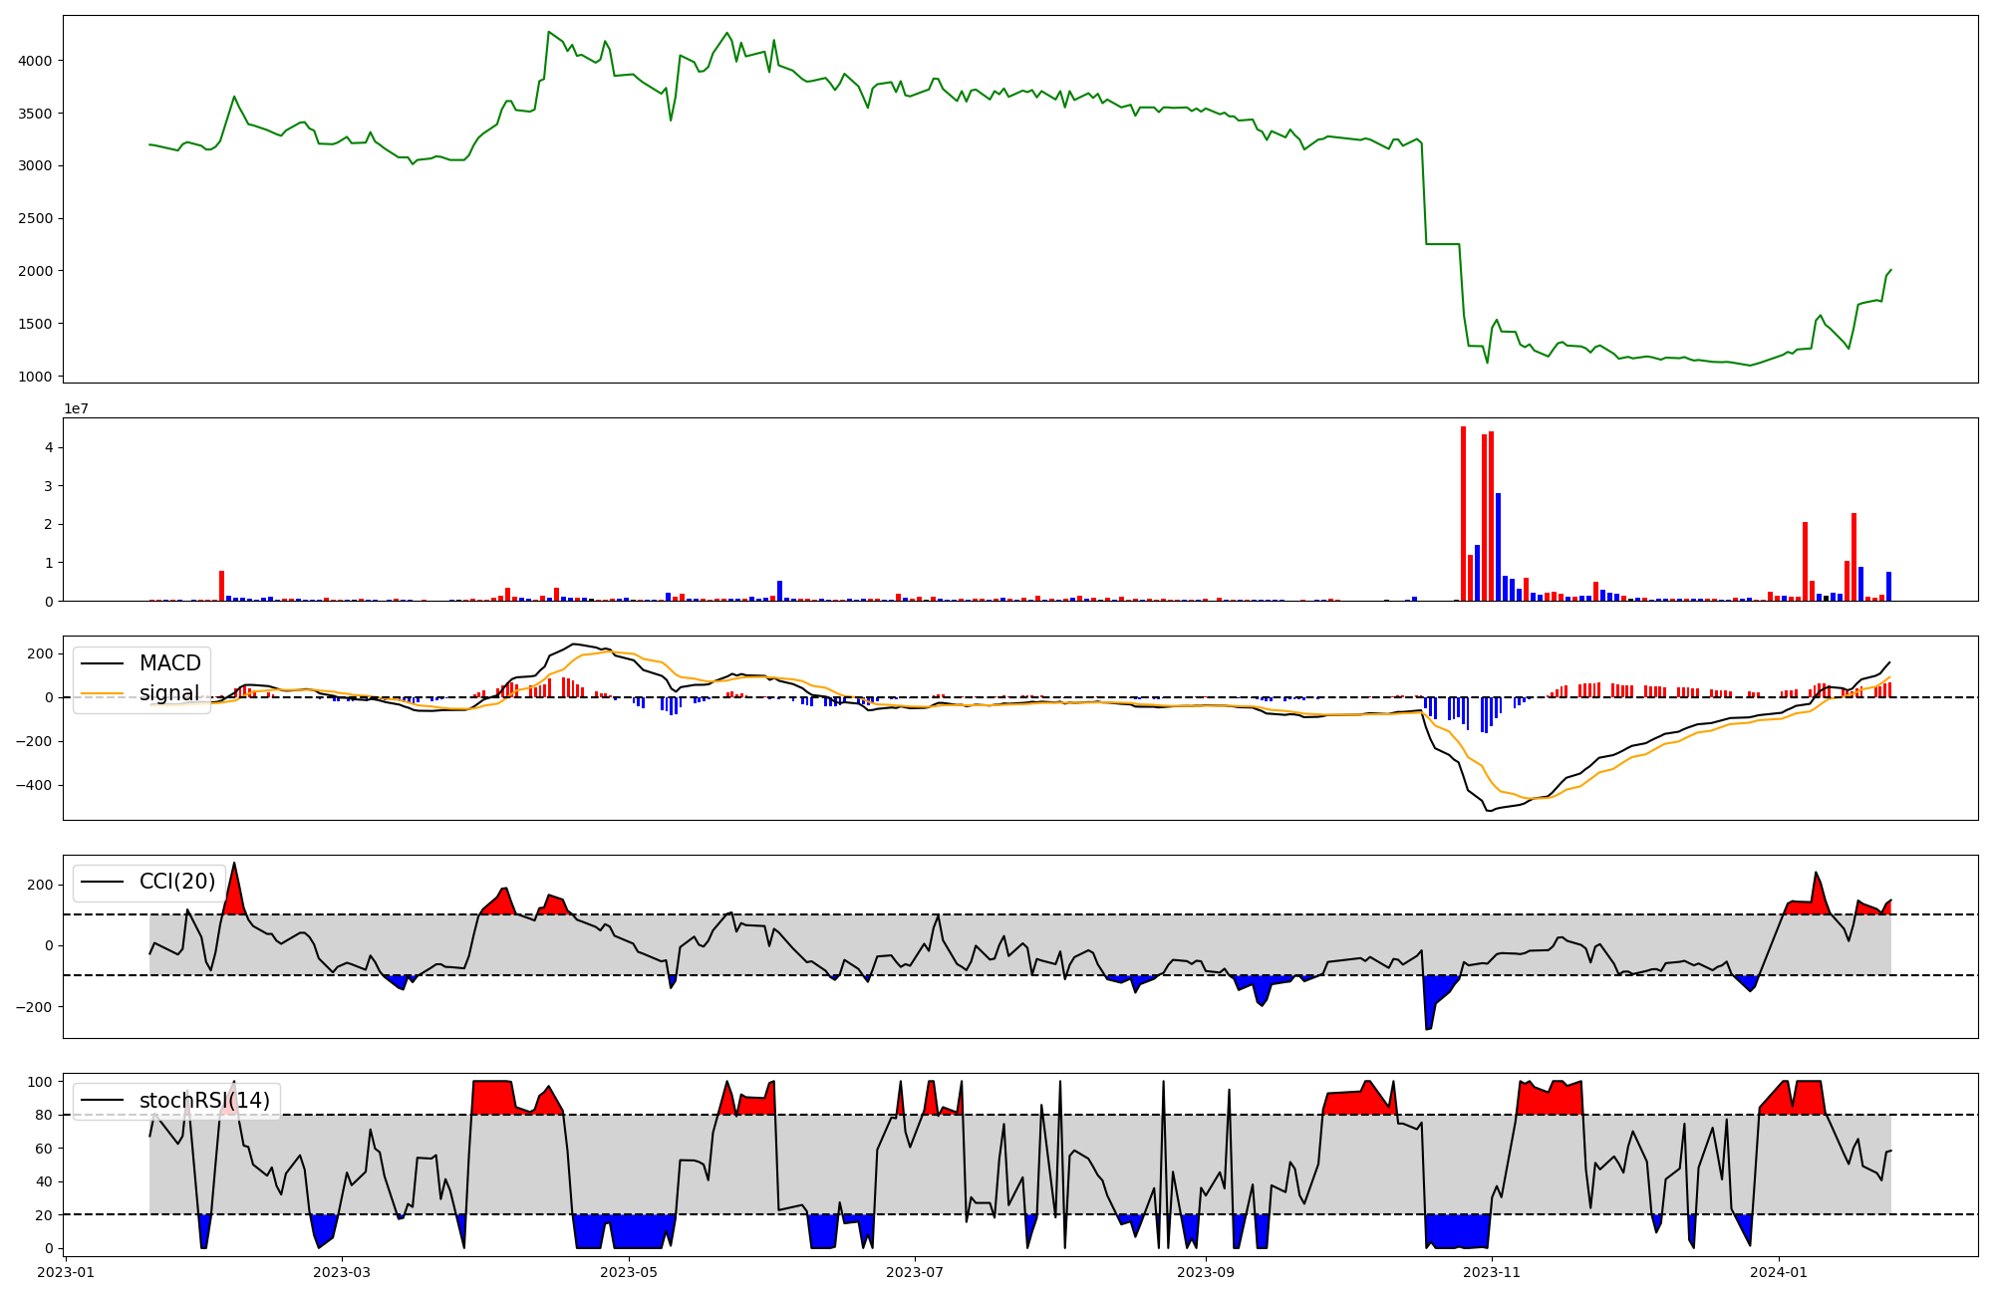Click the stochRSI(14) legend entry
This screenshot has width=1993, height=1295.
[204, 1101]
